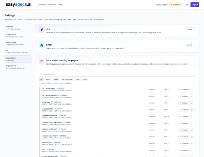Configure the New Project entry
This screenshot has width=204, height=157.
point(184,144)
